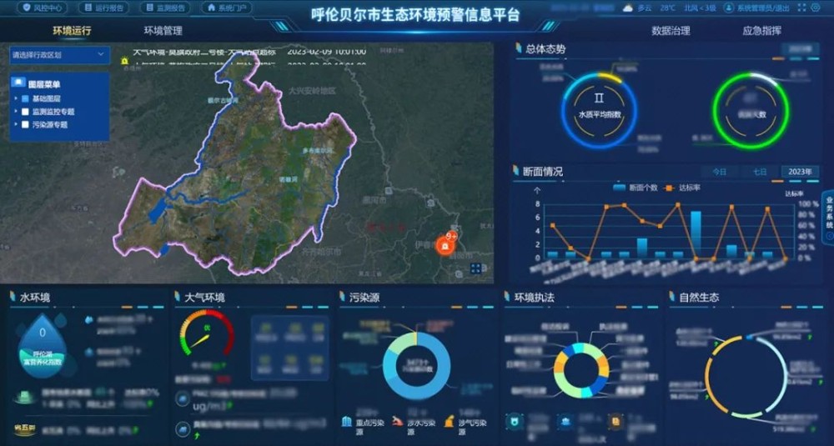Screen dimensions: 834x446
Task: Expand the 污染源专题 tree arrow
Action: 16,124
